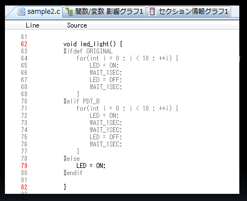247x201 pixels.
Task: Click 'LED = ON;' on line 79
Action: (91, 166)
